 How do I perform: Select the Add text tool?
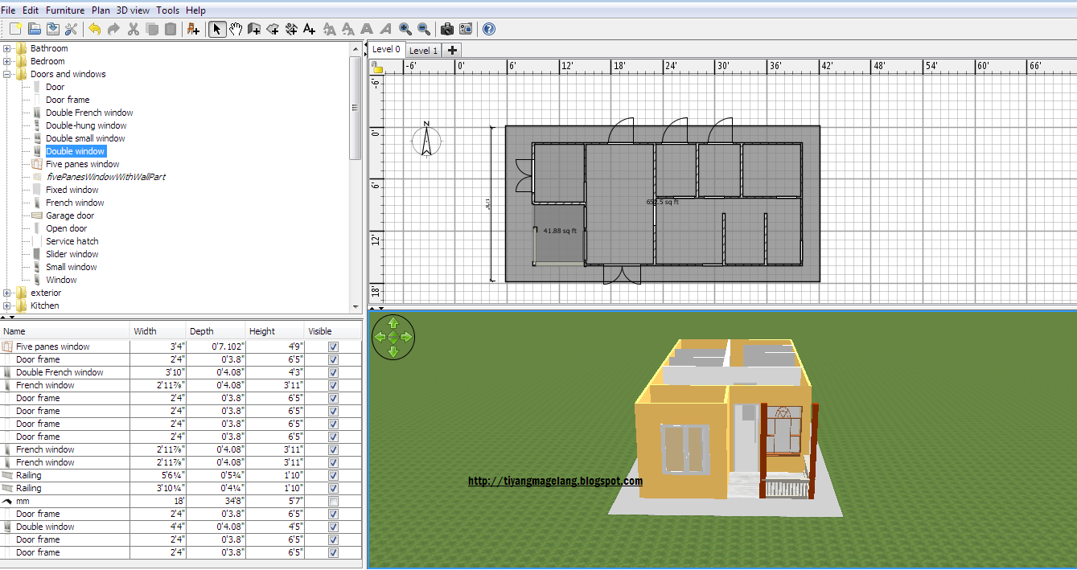(310, 29)
